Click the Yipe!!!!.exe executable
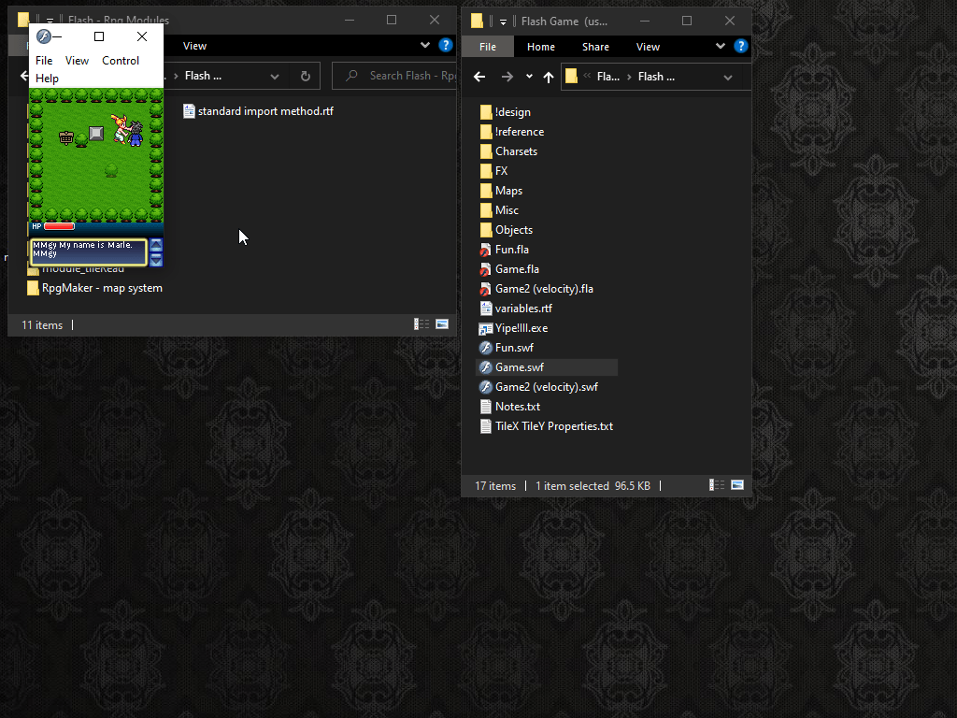Screen dimensions: 957x718 pos(521,328)
